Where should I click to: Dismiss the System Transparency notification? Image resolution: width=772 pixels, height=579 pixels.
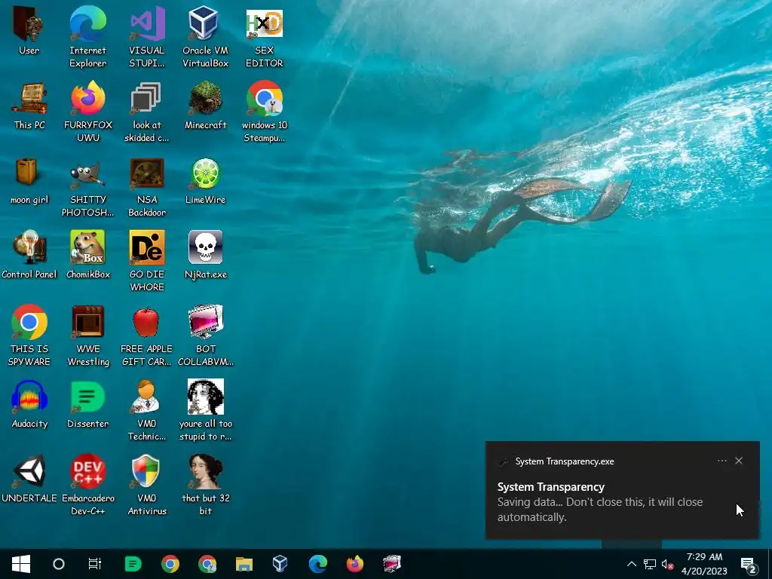pyautogui.click(x=739, y=461)
